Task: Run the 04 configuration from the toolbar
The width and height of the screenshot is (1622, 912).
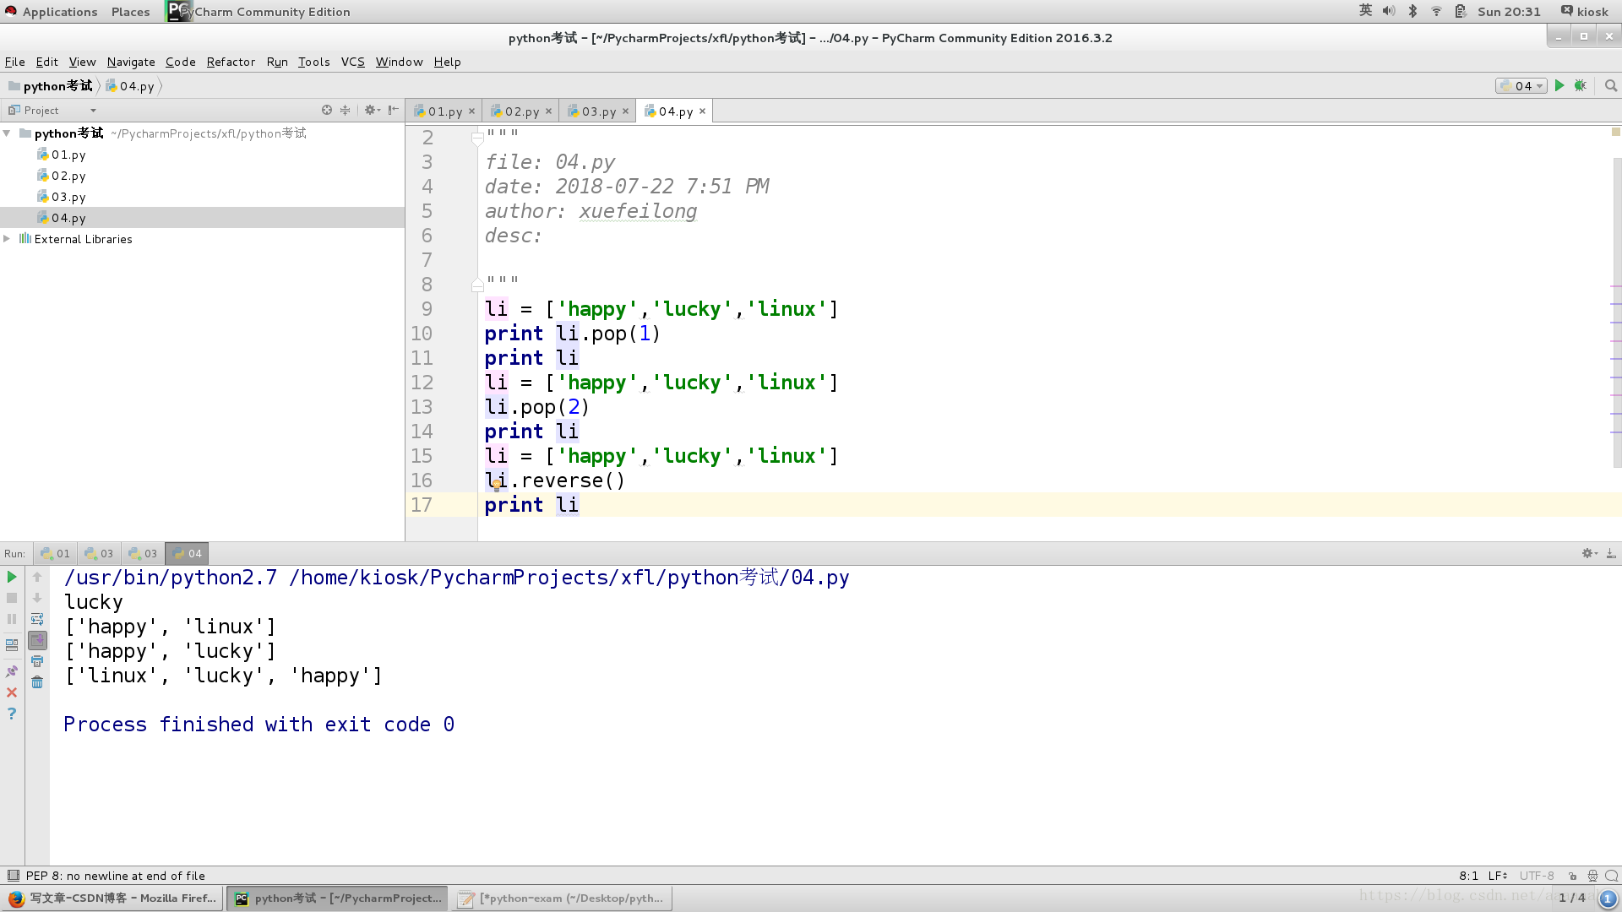Action: click(x=1559, y=85)
